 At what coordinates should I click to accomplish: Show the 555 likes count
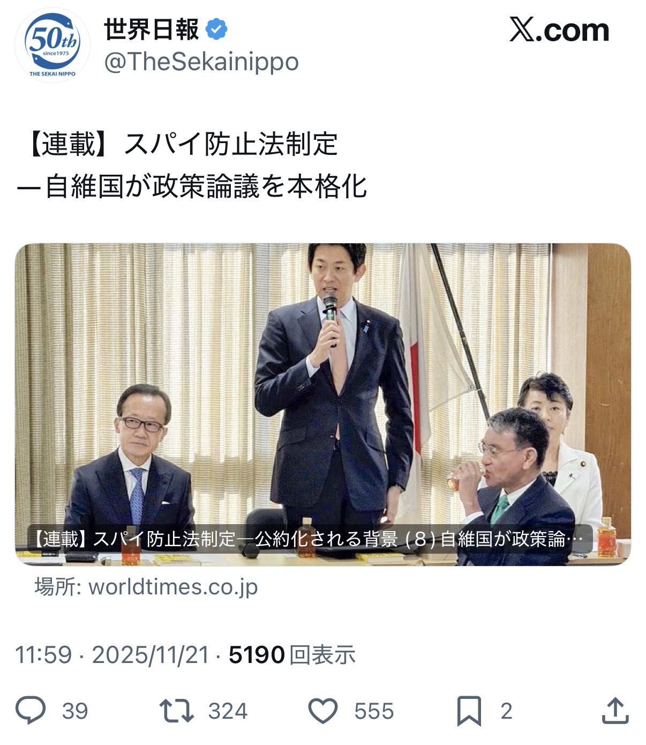(x=374, y=711)
